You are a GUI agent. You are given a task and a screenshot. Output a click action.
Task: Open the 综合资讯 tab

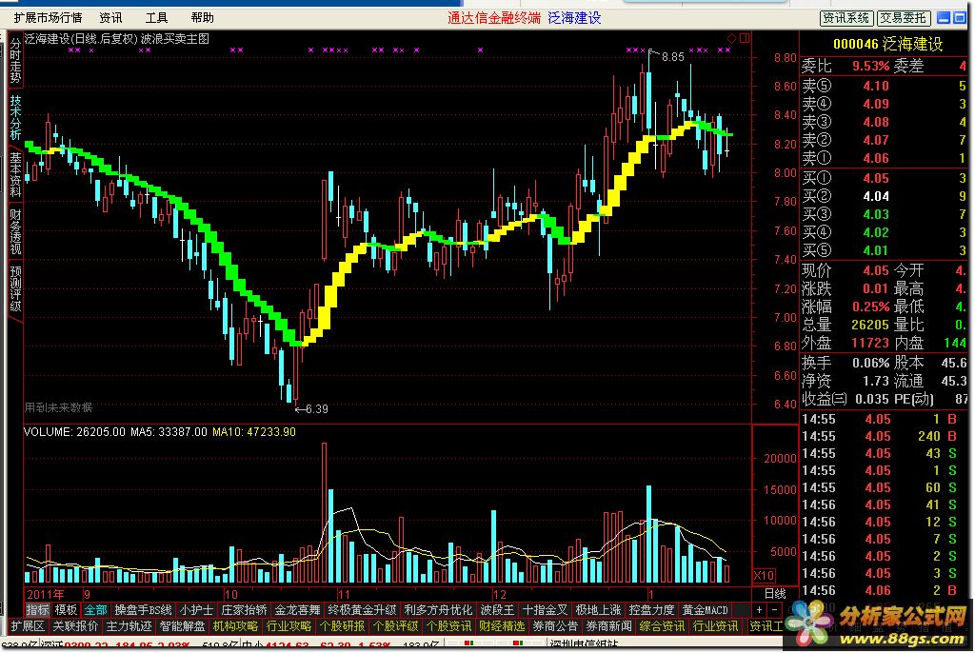[662, 626]
